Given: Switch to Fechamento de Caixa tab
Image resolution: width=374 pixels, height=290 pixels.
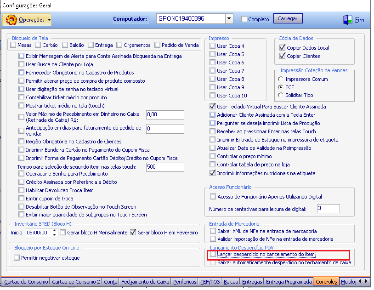Looking at the screenshot, I should click(x=145, y=282).
